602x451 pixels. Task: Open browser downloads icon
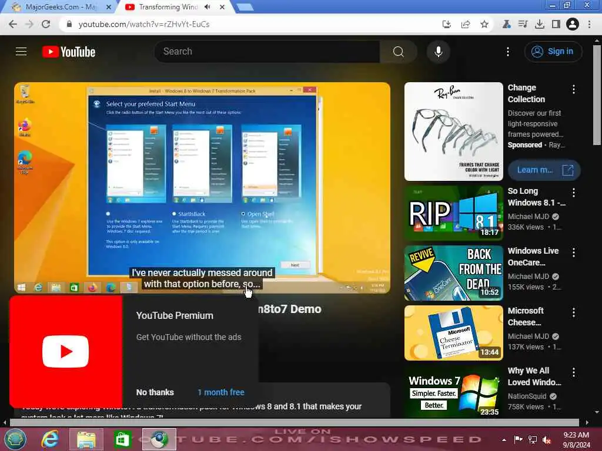540,24
